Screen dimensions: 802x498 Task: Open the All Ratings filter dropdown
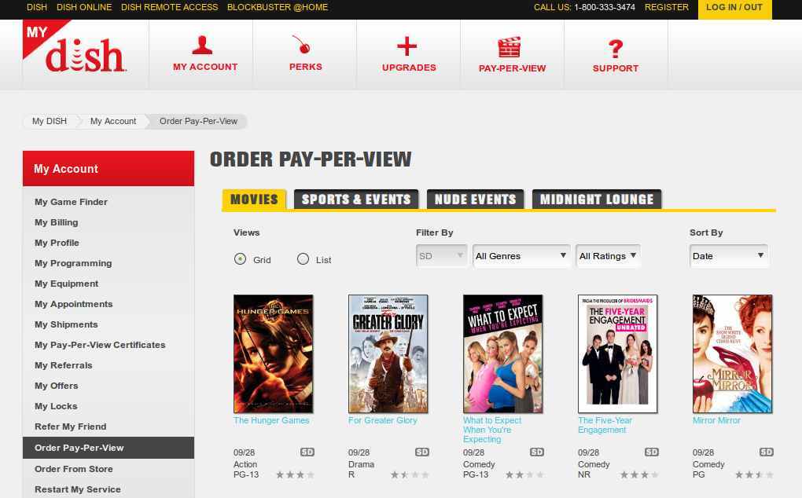pos(608,256)
